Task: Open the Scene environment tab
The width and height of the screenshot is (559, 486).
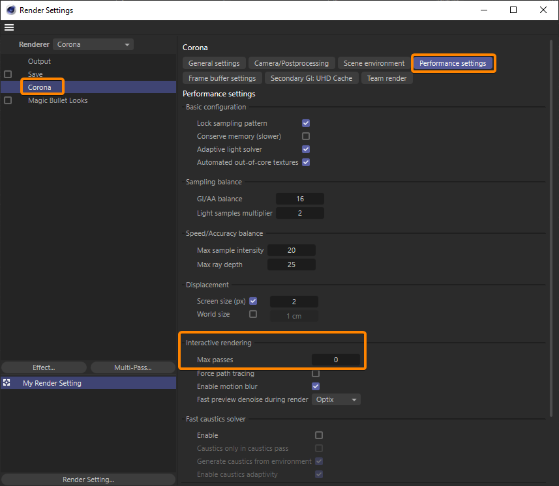Action: point(374,63)
